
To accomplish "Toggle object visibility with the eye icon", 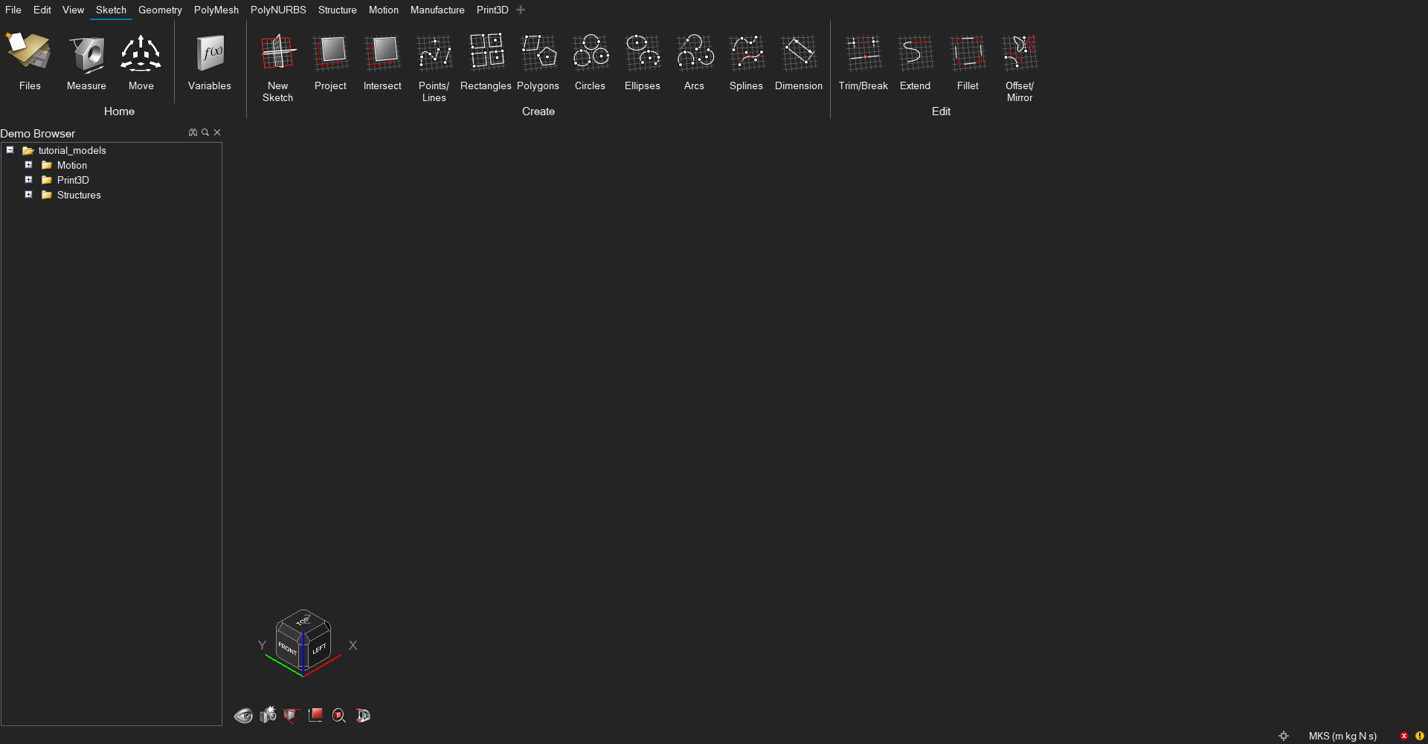I will coord(243,715).
